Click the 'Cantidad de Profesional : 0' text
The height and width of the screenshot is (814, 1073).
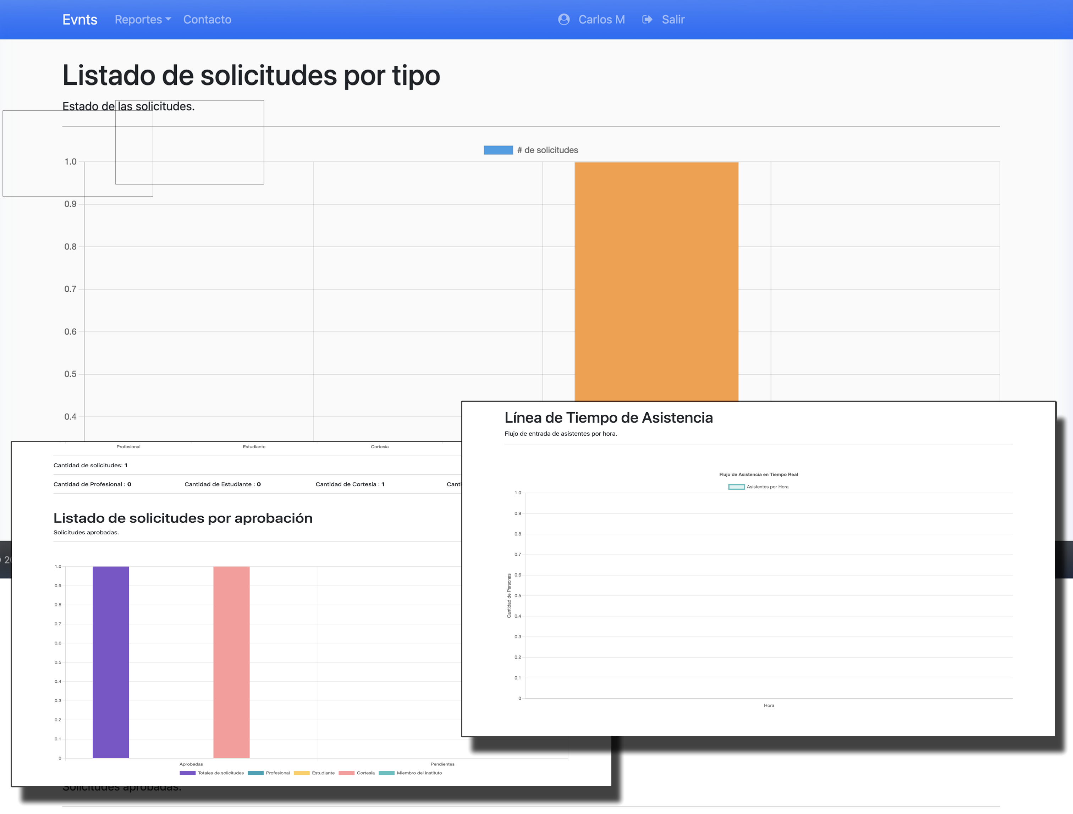pos(92,484)
